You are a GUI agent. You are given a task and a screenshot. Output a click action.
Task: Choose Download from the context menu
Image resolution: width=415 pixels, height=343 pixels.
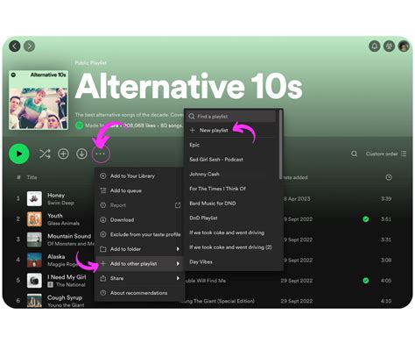coord(139,219)
